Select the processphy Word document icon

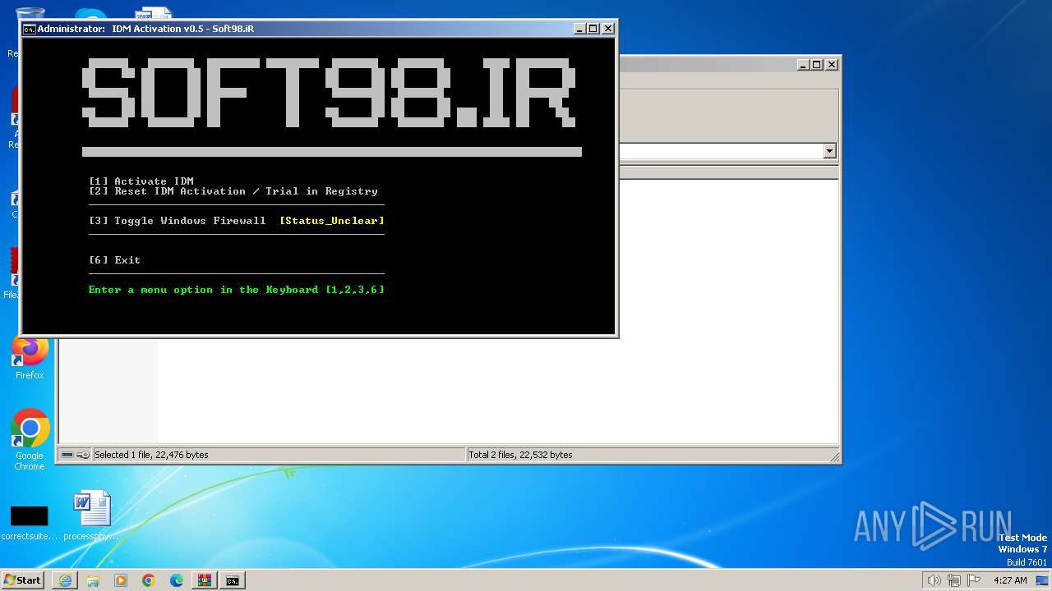pos(92,517)
